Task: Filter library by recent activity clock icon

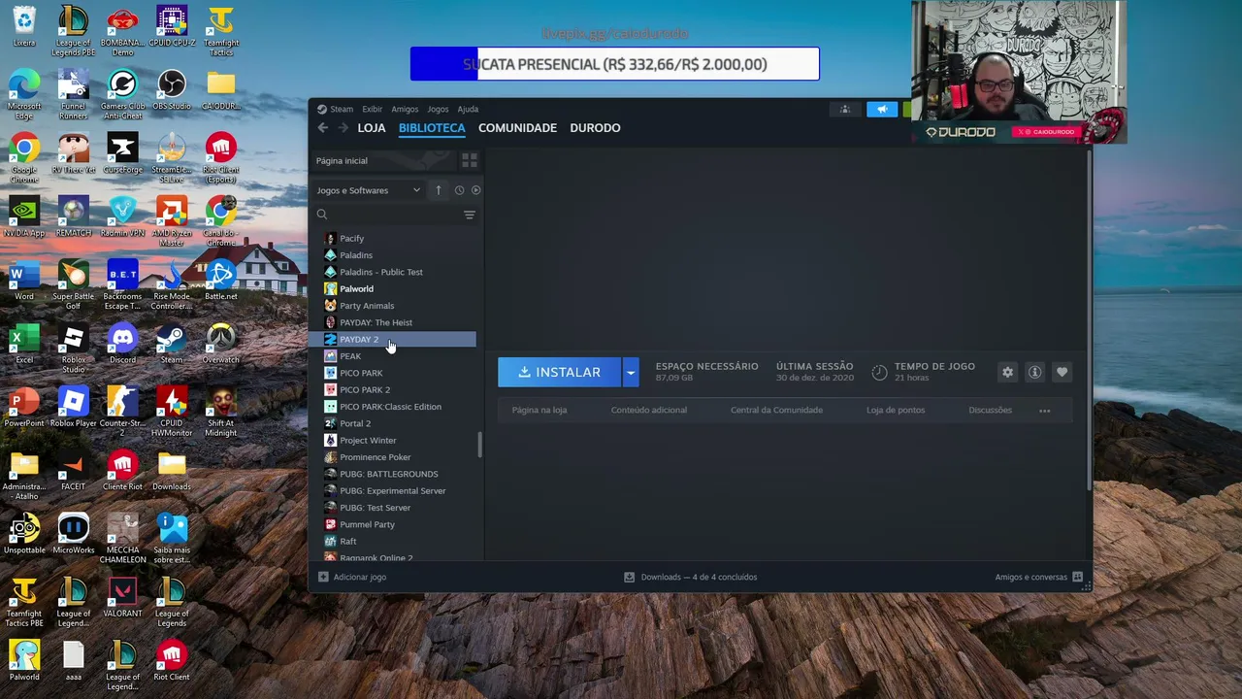Action: [x=459, y=190]
